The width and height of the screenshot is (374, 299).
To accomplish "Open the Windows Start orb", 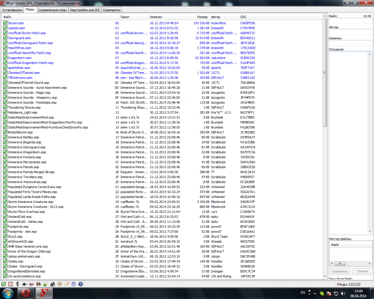I will point(8,293).
